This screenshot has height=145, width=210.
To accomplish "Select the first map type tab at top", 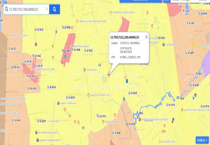I will pos(167,1).
